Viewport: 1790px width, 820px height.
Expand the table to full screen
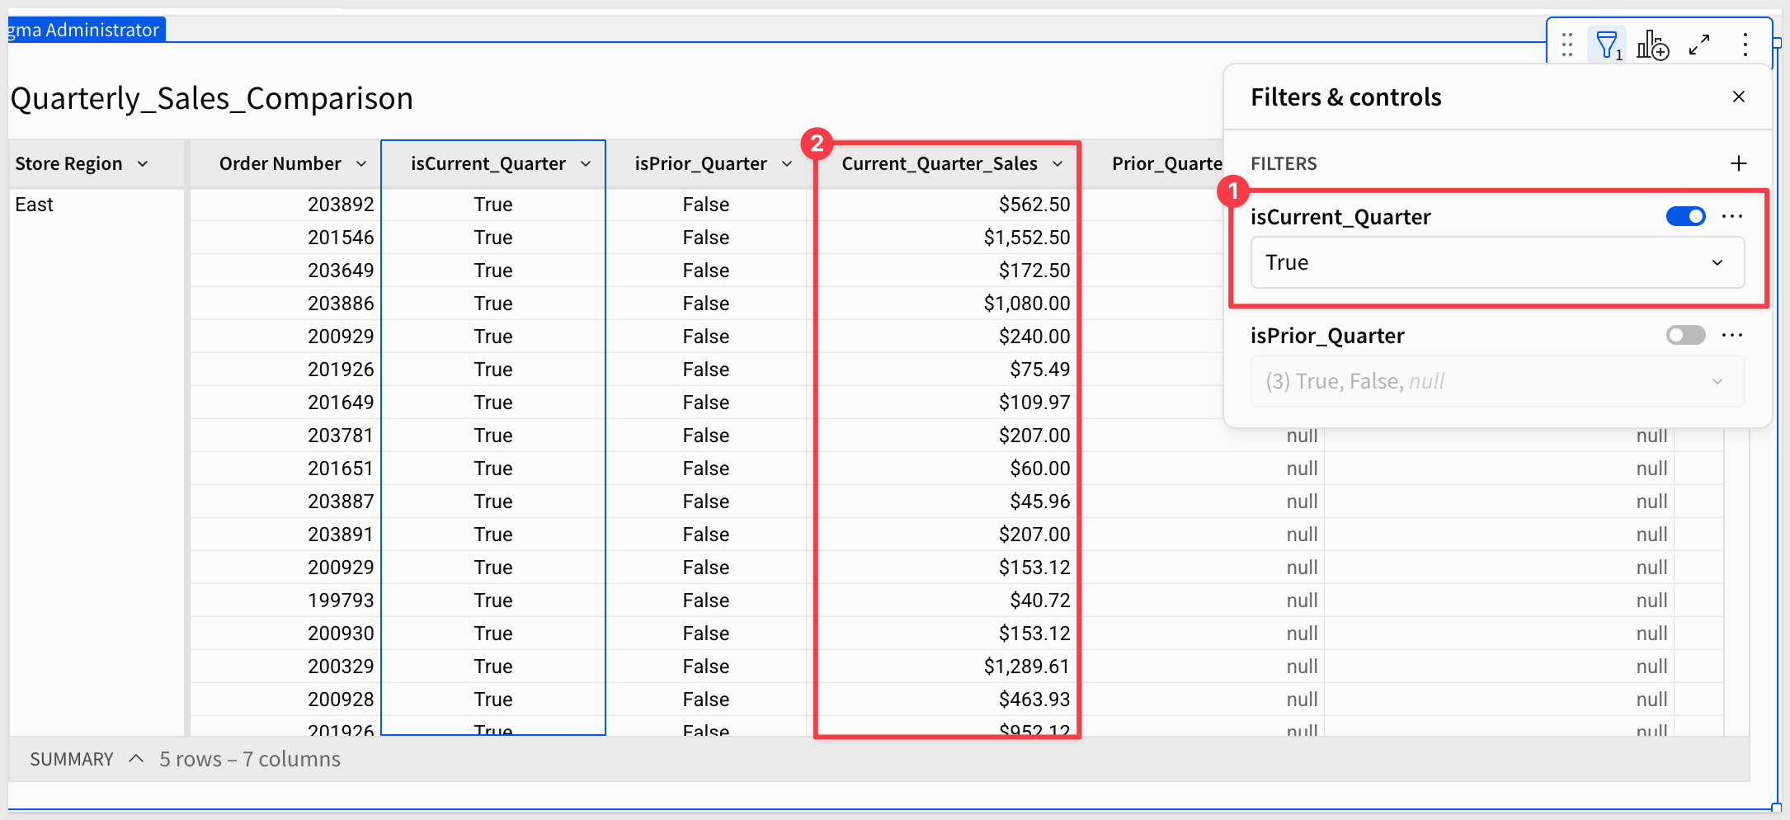(x=1699, y=45)
